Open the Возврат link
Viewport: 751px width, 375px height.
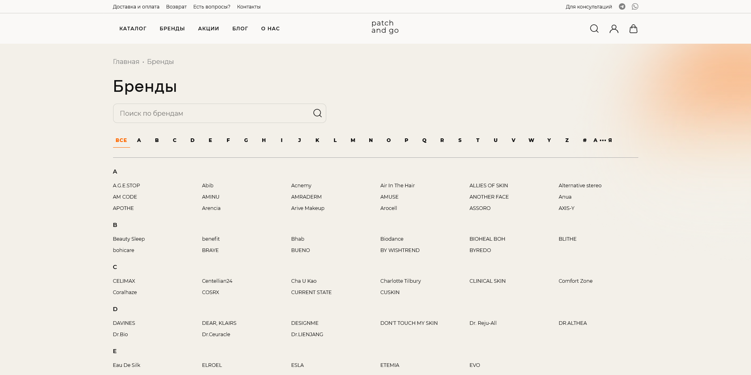176,7
